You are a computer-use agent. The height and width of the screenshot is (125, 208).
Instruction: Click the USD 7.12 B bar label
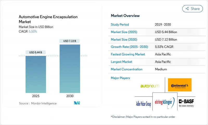[x=70, y=41]
